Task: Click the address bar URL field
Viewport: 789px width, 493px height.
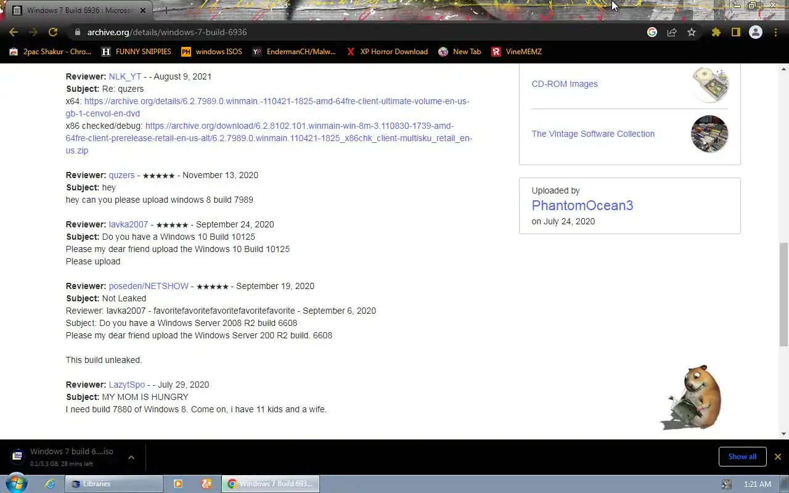Action: point(358,32)
